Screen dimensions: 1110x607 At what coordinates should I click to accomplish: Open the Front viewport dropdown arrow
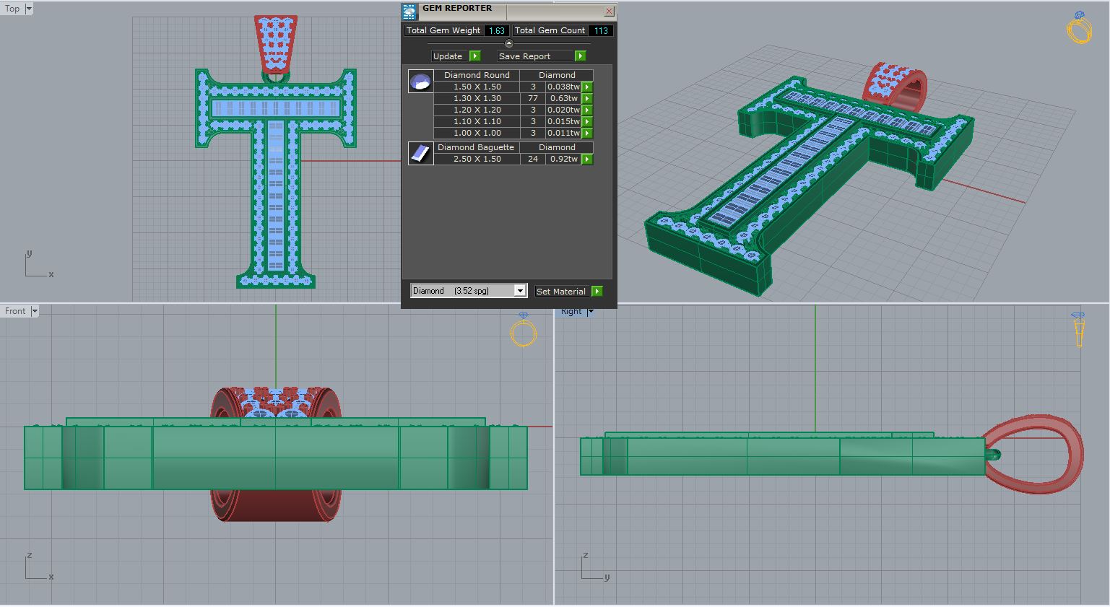pos(34,311)
